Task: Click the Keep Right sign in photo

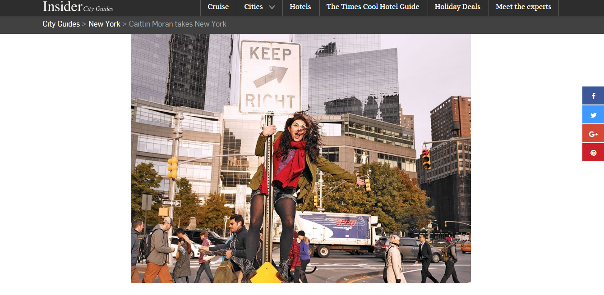Action: [270, 77]
